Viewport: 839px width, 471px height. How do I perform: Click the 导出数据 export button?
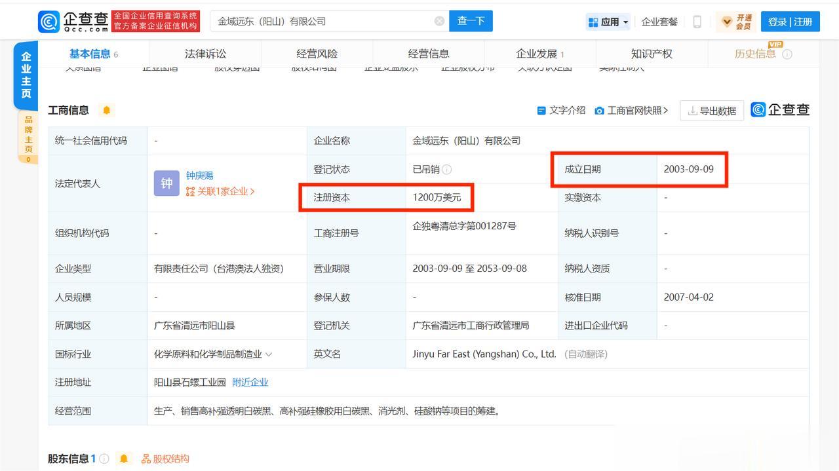pyautogui.click(x=712, y=111)
